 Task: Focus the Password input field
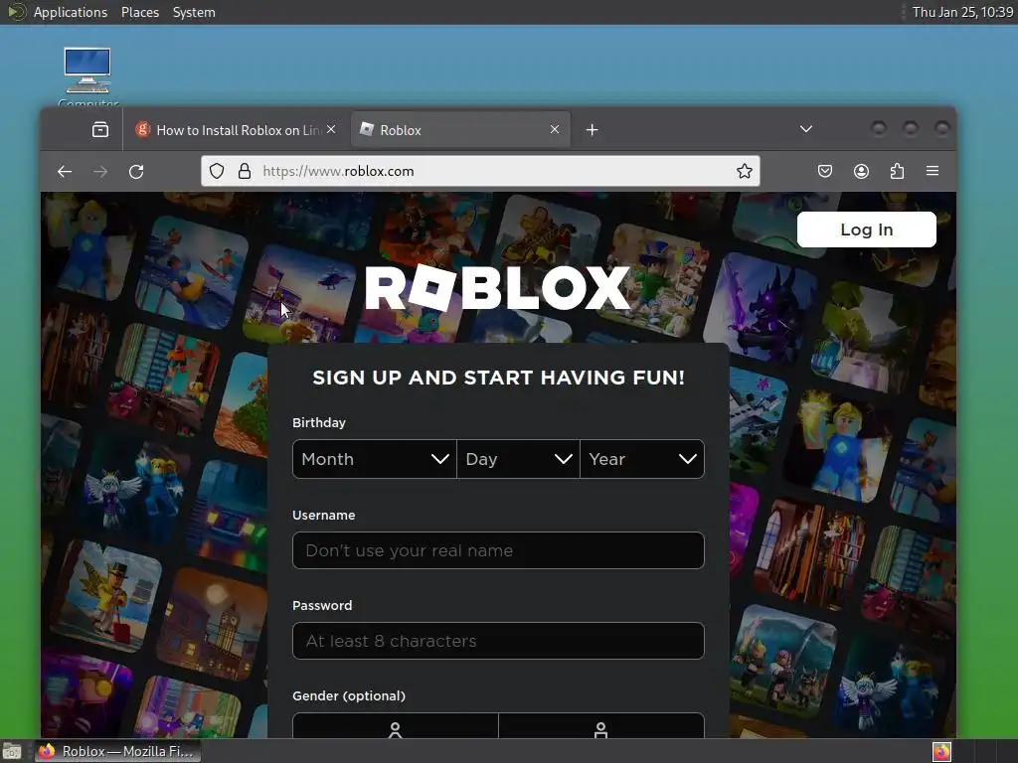point(498,641)
